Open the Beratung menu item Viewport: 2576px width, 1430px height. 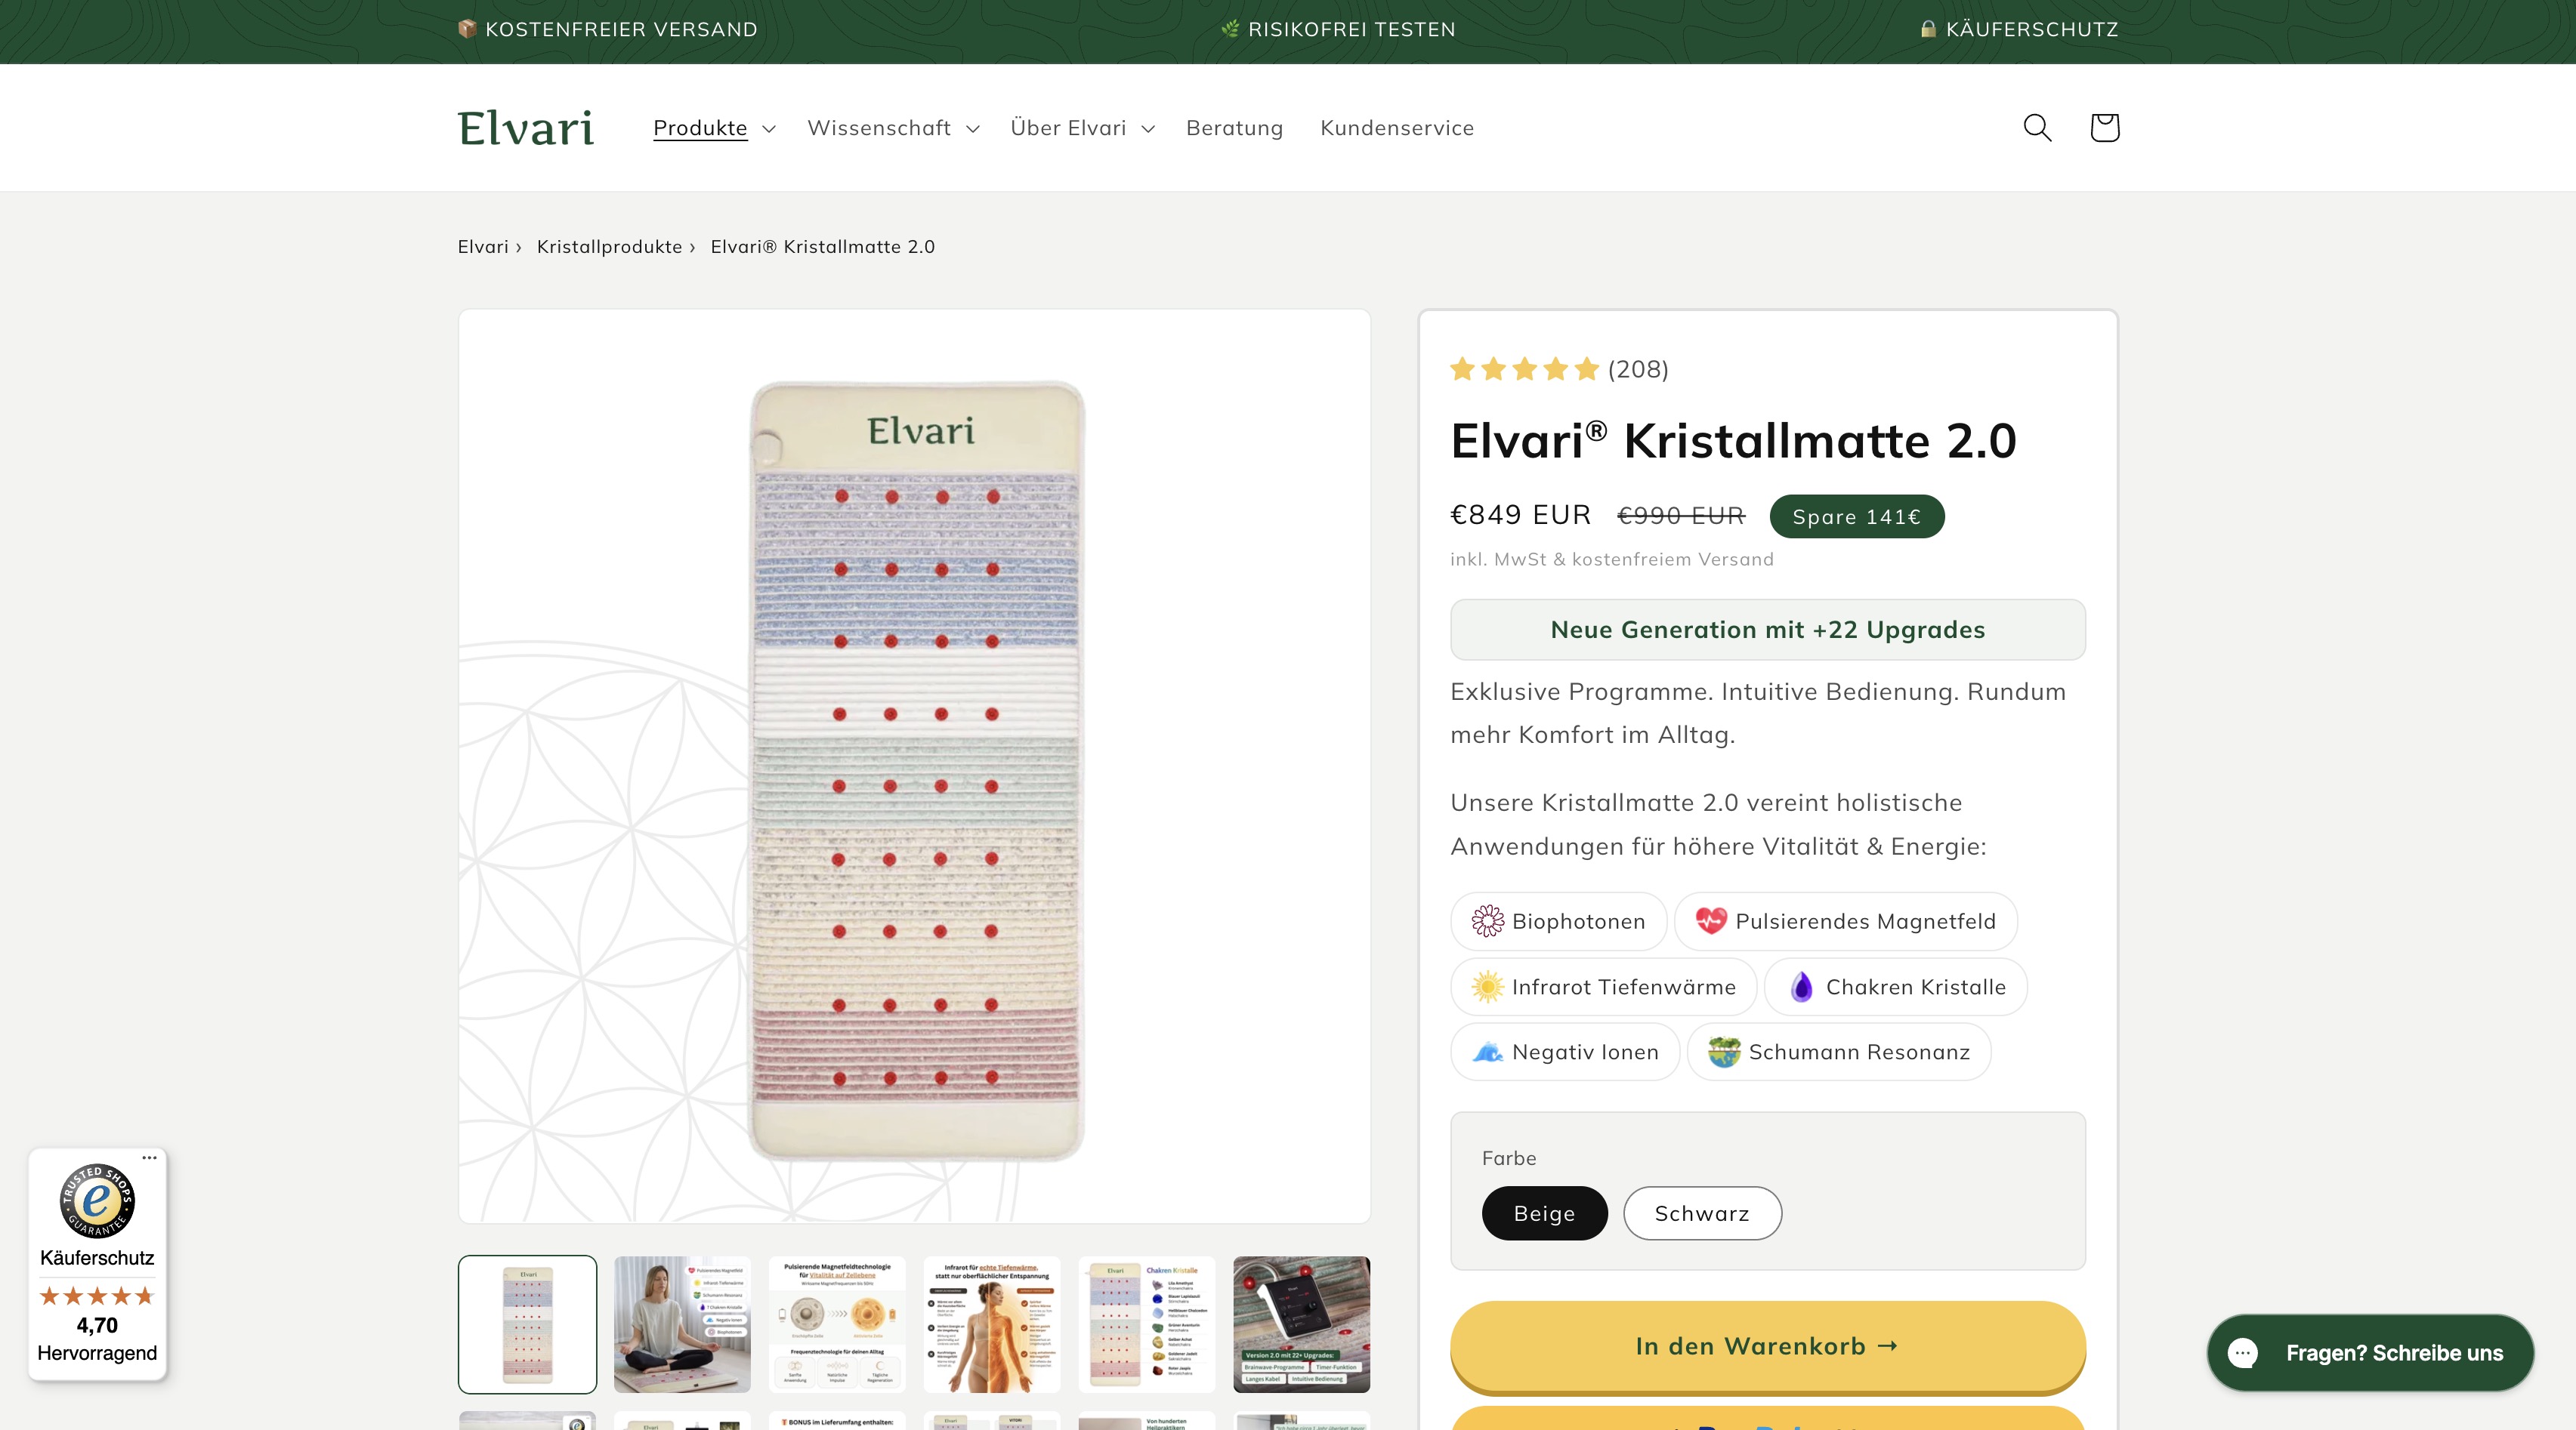(x=1234, y=128)
